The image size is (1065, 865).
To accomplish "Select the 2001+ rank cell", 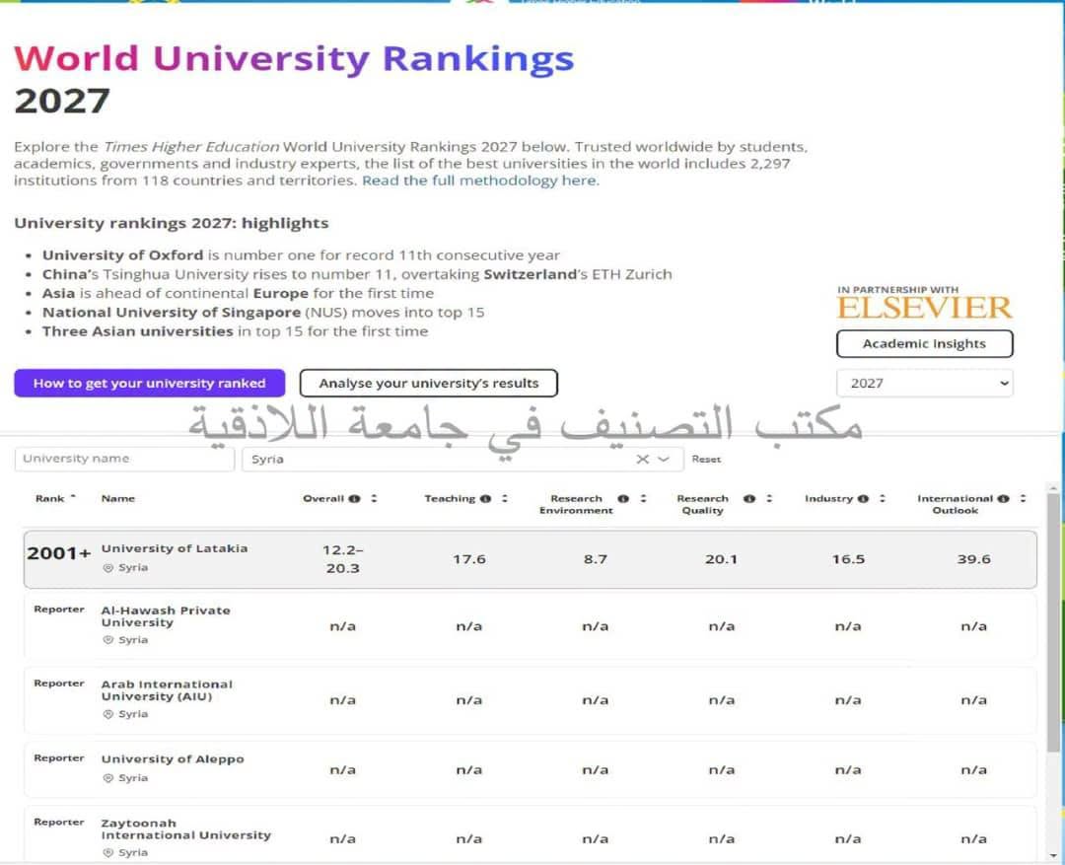I will [x=59, y=553].
